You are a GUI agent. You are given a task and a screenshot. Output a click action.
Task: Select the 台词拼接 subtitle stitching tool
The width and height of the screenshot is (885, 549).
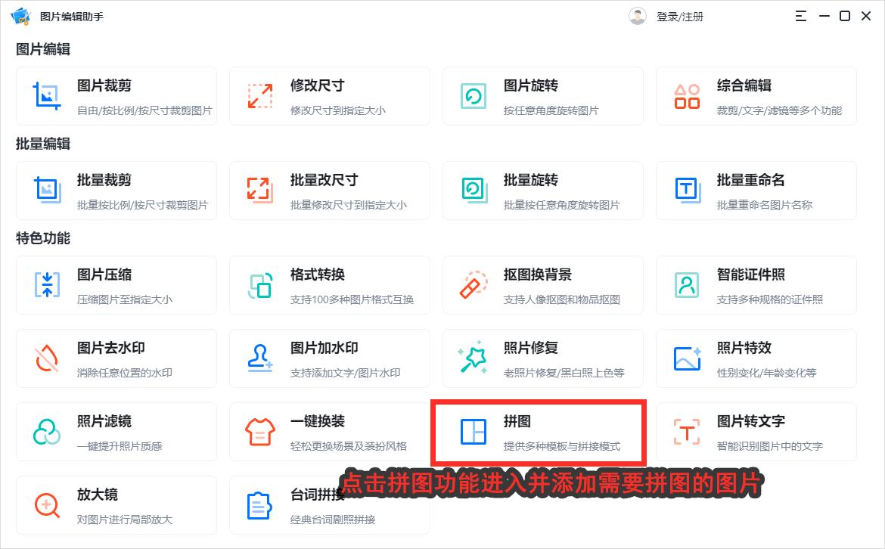(x=330, y=505)
